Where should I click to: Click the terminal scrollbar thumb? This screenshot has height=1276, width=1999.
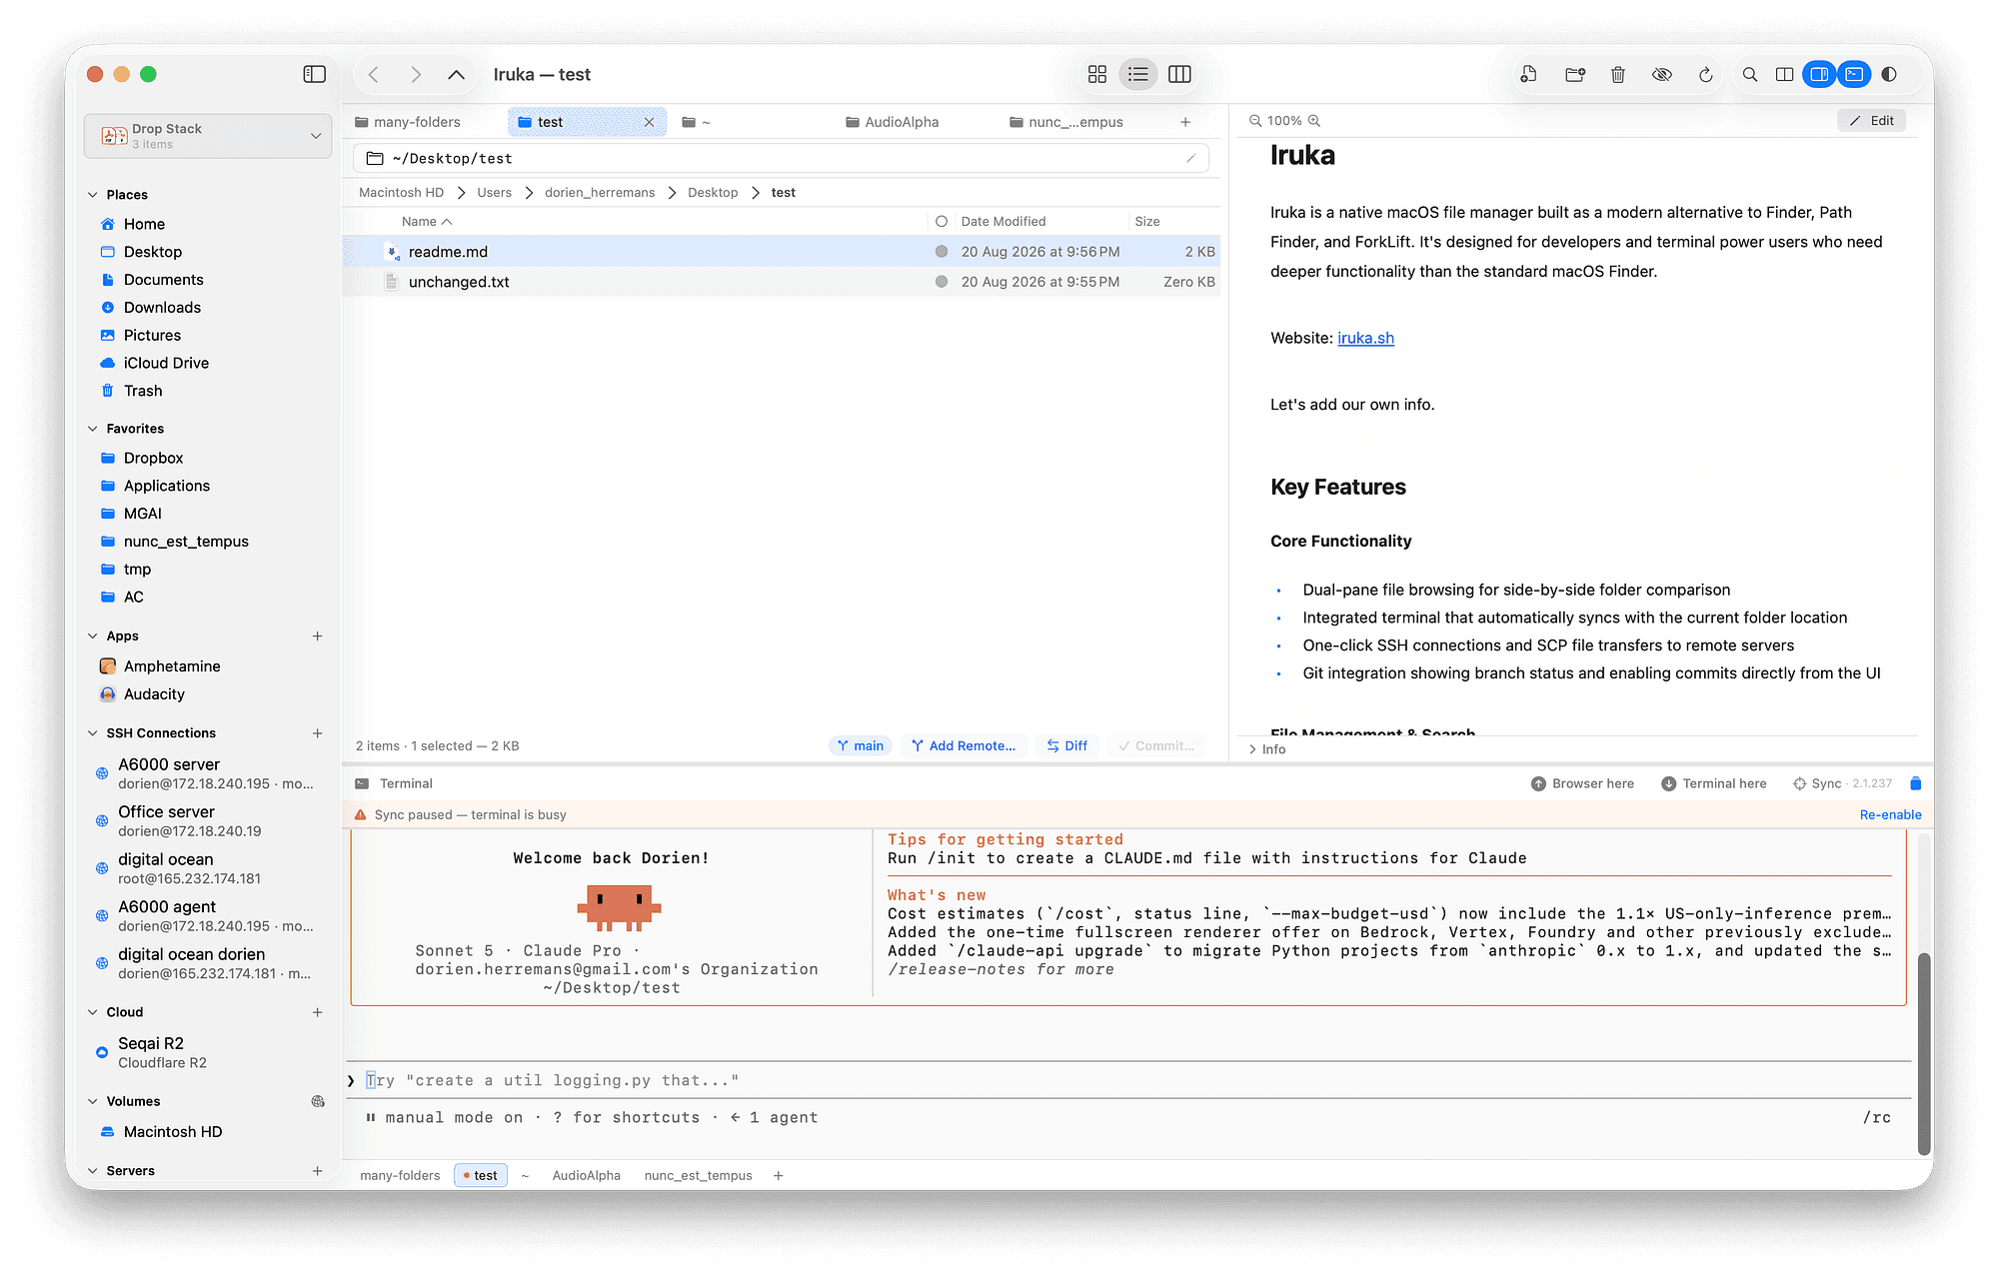1924,1054
